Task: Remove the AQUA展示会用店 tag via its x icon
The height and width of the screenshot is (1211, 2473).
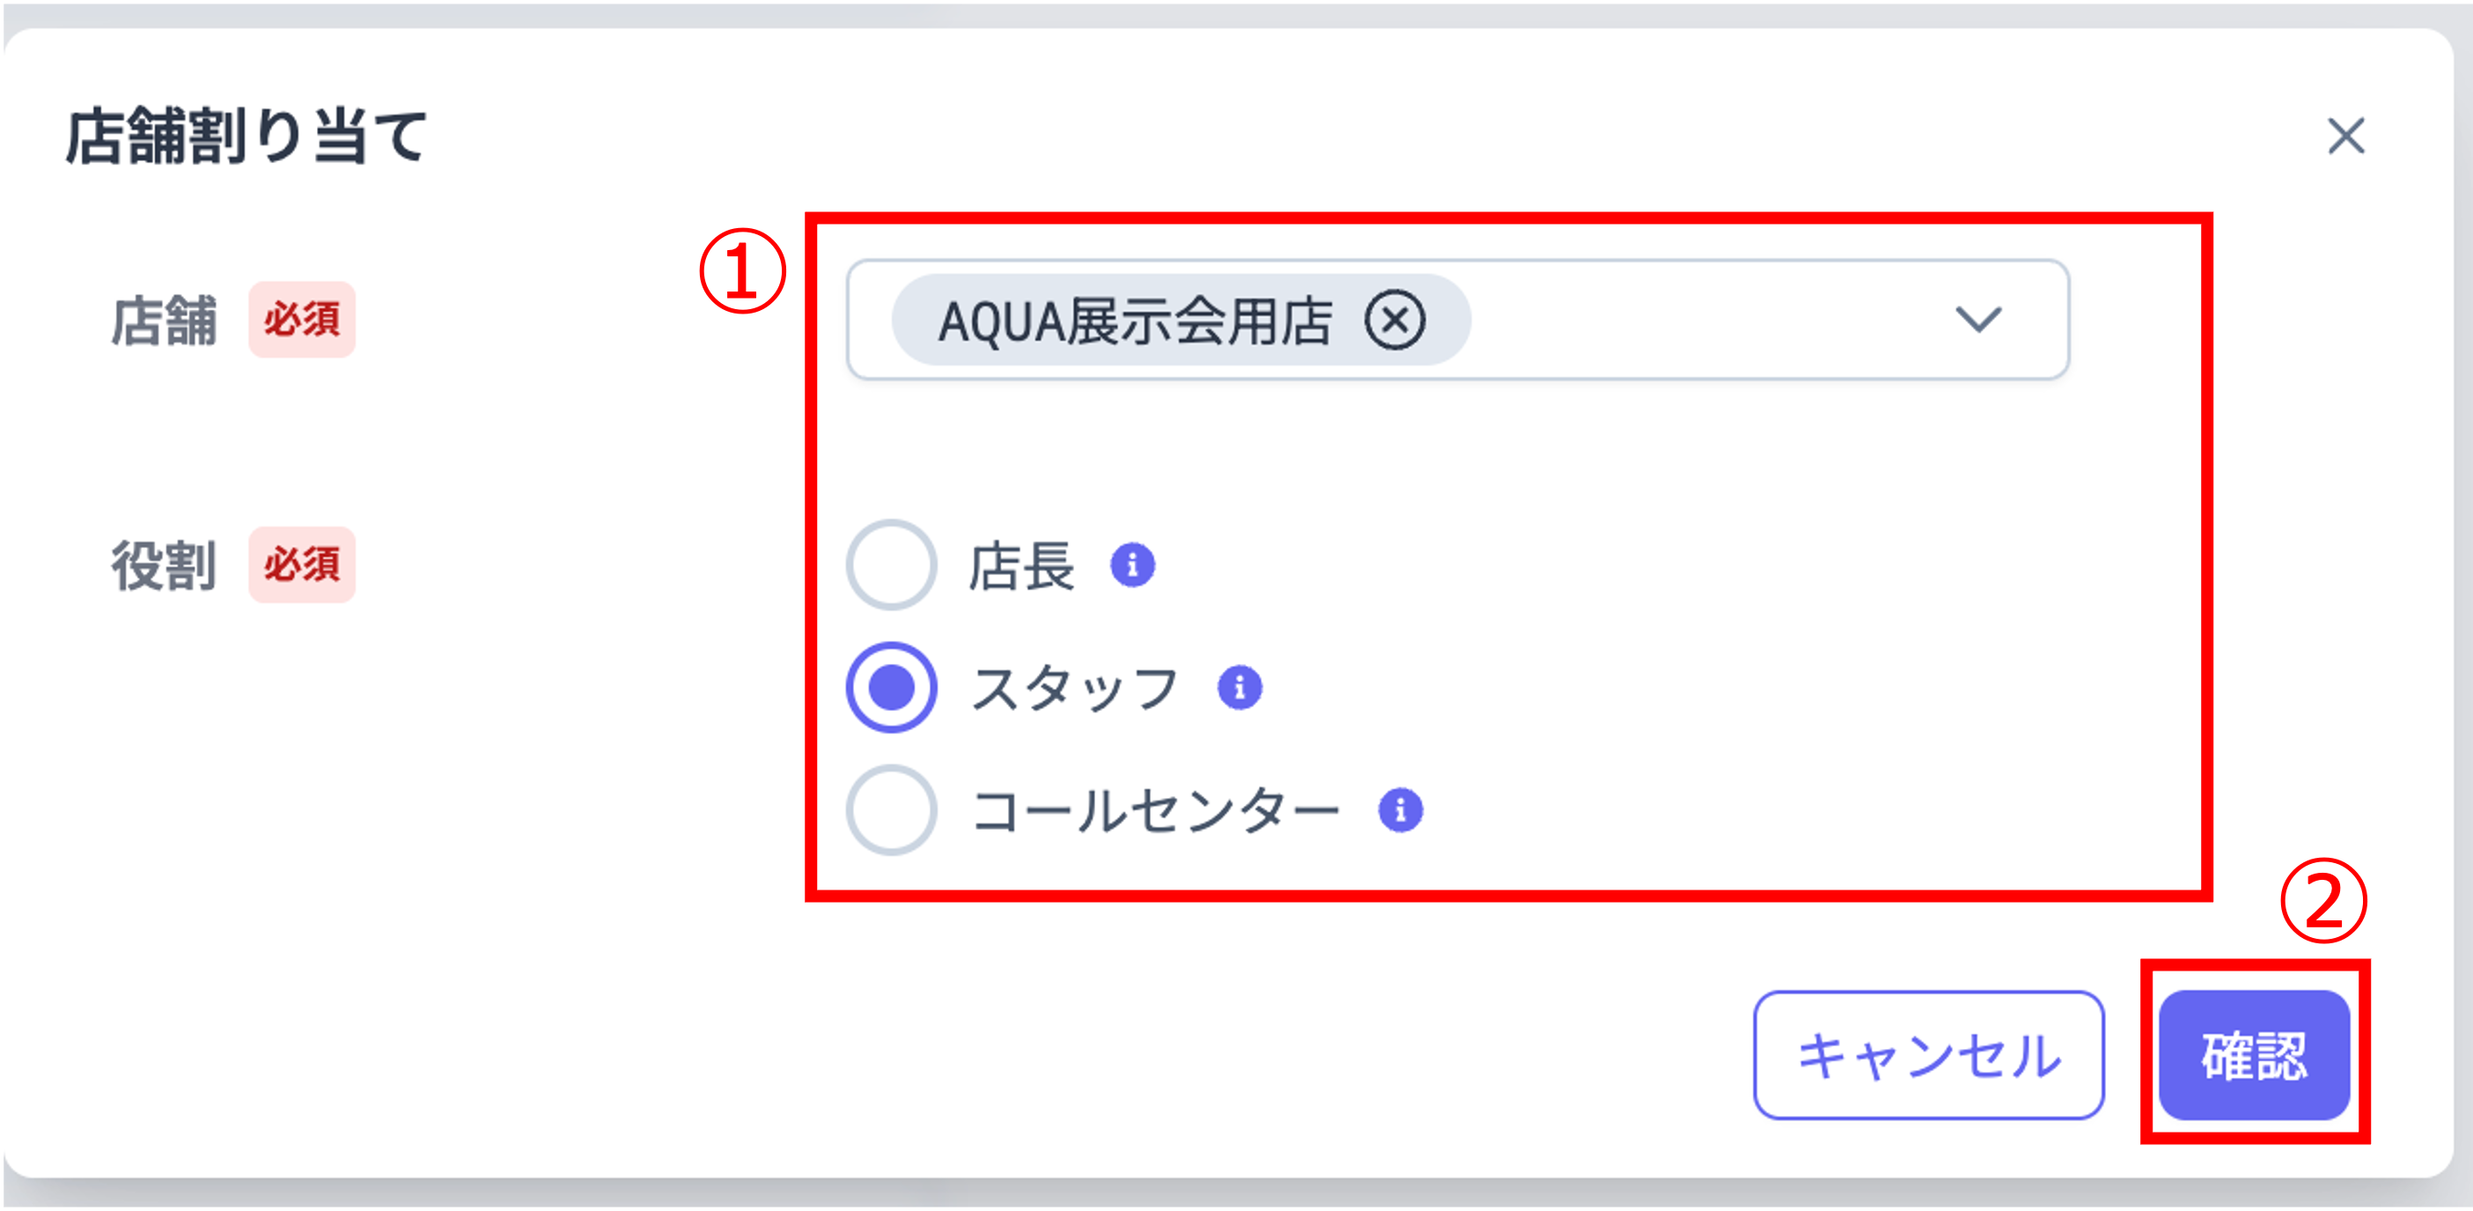Action: [1394, 321]
